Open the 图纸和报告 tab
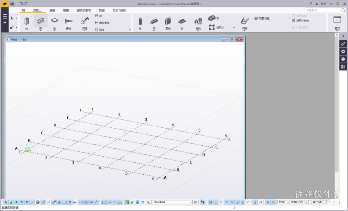Viewport: 348px width, 211px height. pos(84,10)
